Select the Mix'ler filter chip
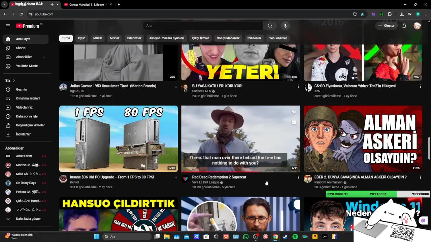The image size is (431, 242). pos(114,38)
